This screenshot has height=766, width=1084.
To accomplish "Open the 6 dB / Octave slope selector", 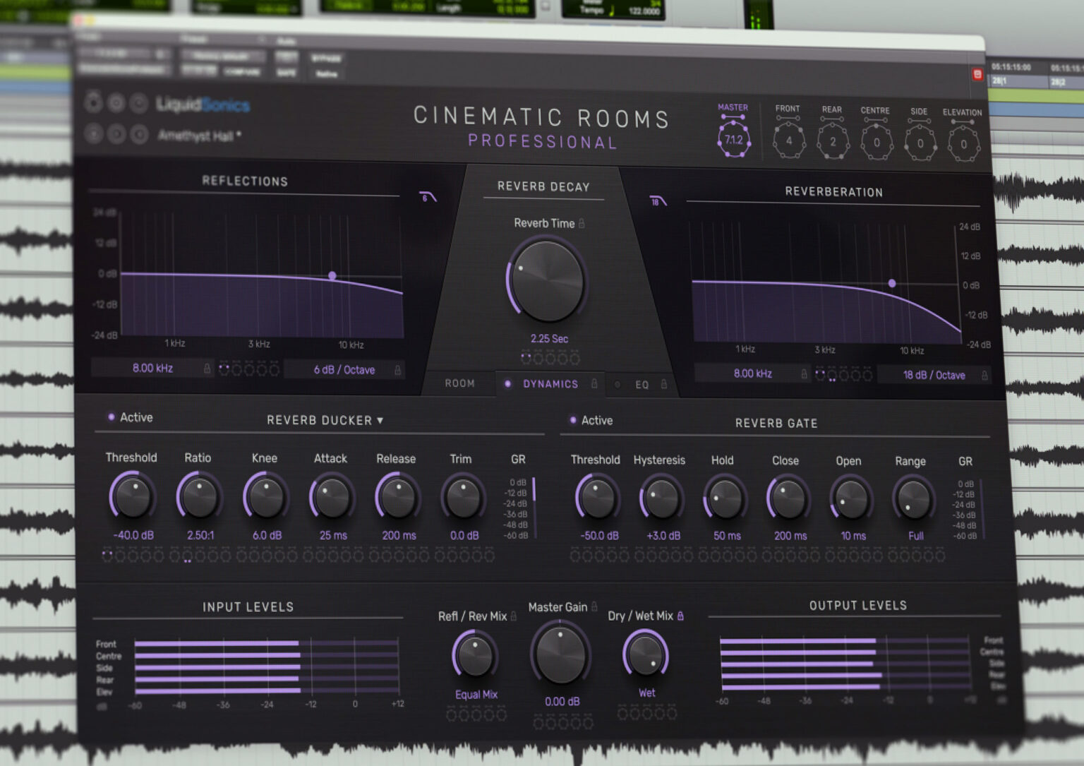I will click(344, 369).
